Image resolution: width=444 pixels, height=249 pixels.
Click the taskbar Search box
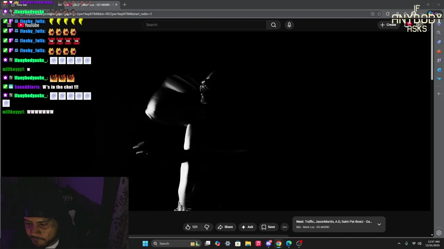click(x=176, y=243)
